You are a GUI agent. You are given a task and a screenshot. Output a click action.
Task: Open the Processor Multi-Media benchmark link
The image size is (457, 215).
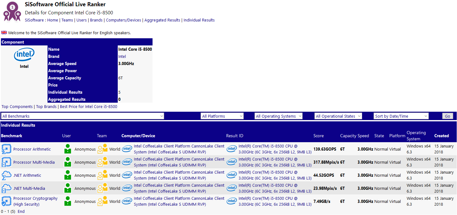tap(34, 162)
